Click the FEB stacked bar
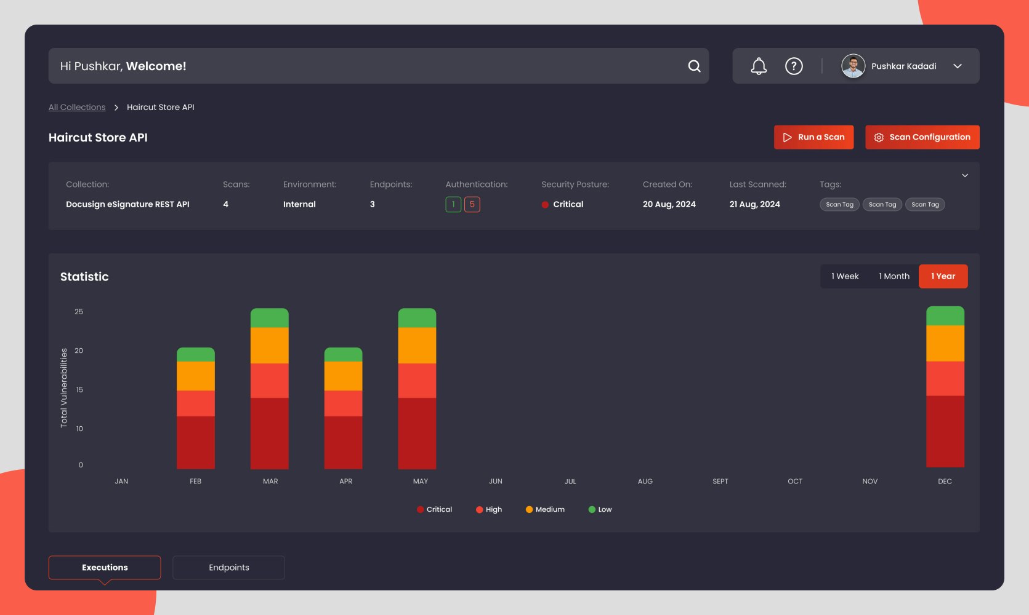Screen dimensions: 1029x615 coord(196,408)
